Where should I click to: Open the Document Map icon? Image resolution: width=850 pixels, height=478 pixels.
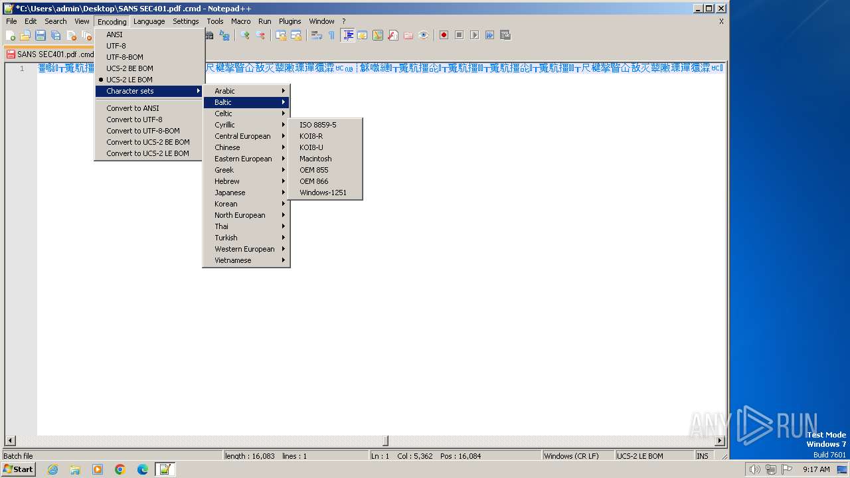[x=378, y=35]
